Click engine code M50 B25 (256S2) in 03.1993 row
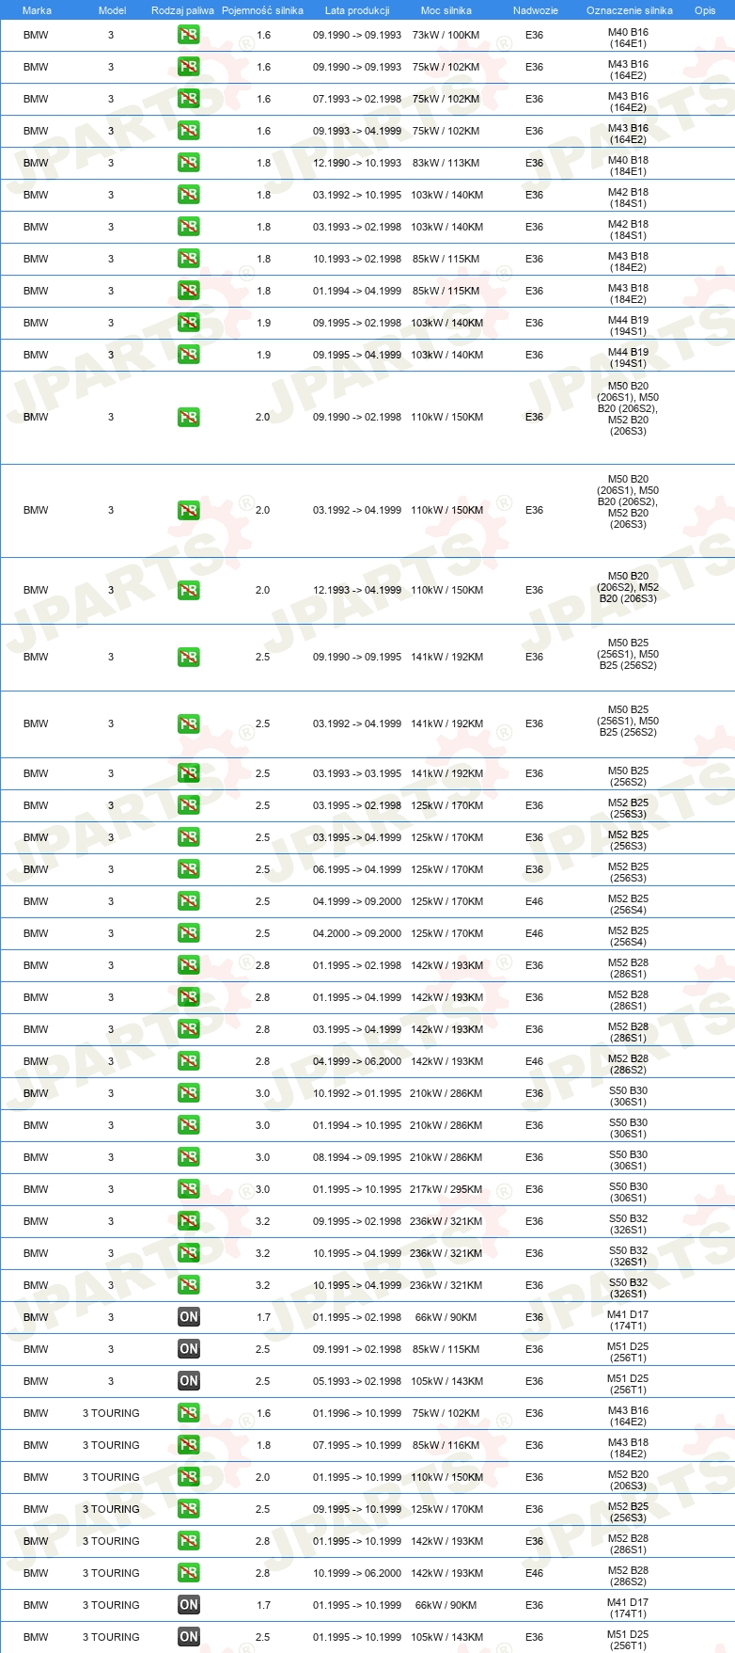 pyautogui.click(x=628, y=776)
